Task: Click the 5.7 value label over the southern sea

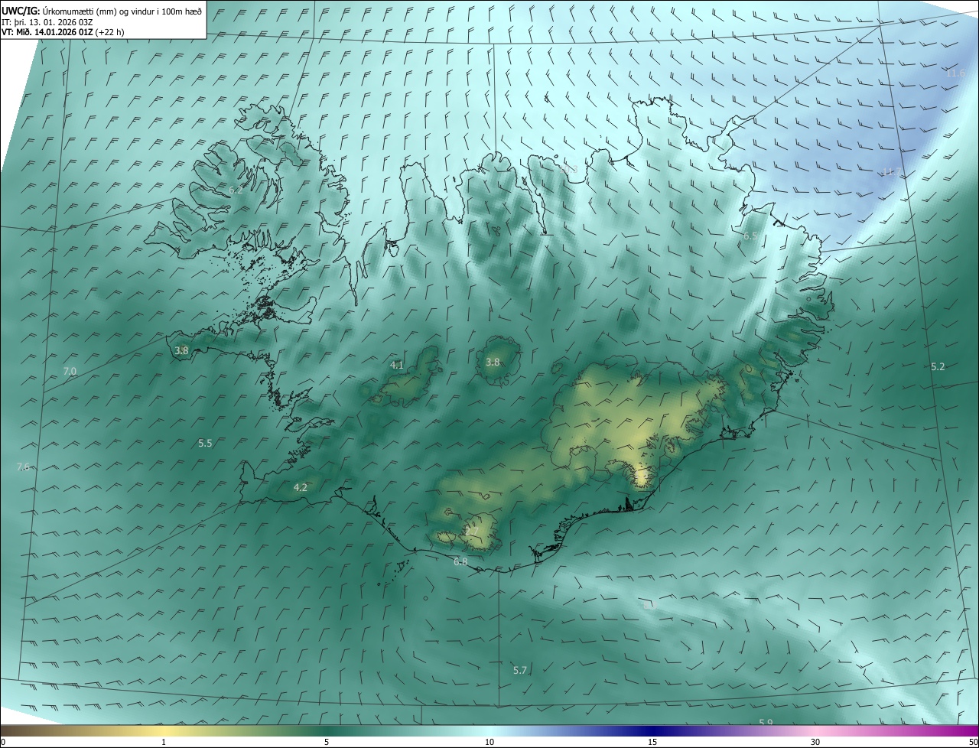Action: 520,671
